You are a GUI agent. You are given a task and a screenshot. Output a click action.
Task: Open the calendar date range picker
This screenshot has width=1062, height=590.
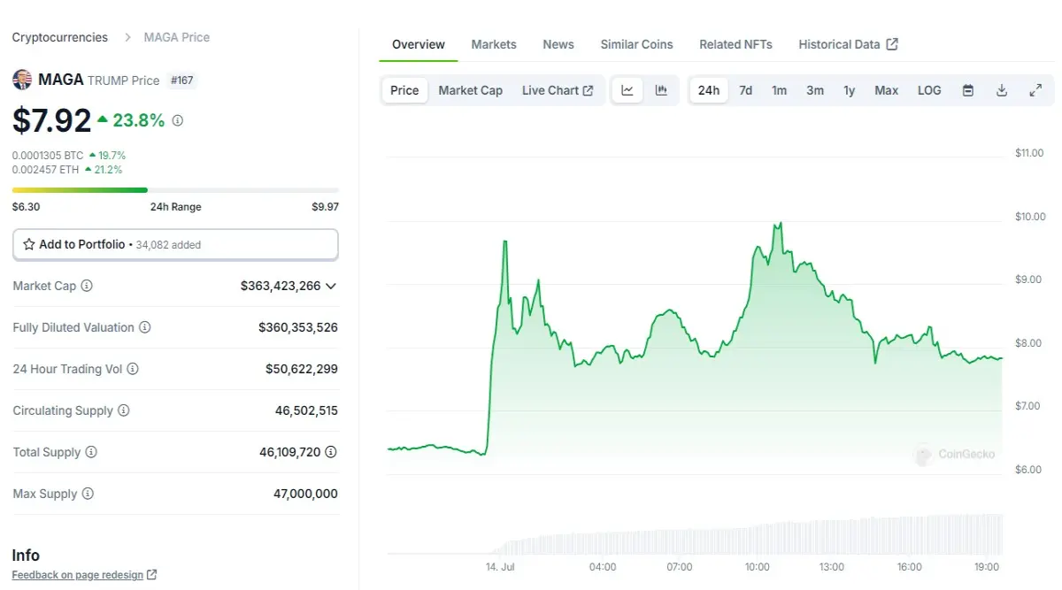pos(968,90)
